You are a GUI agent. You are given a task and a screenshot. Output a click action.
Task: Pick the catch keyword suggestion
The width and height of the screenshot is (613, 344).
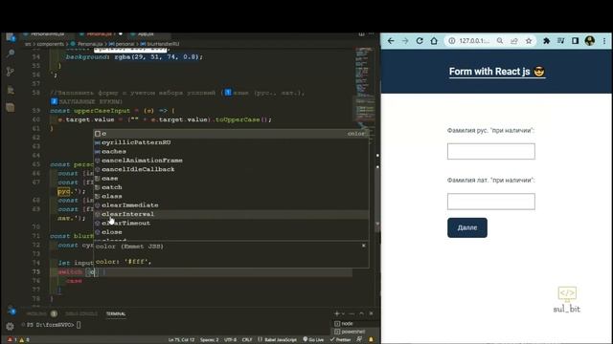point(231,187)
